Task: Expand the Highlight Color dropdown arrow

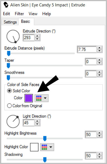Action: click(51, 147)
